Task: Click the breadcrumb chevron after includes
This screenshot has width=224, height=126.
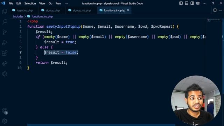Action: (x=25, y=16)
